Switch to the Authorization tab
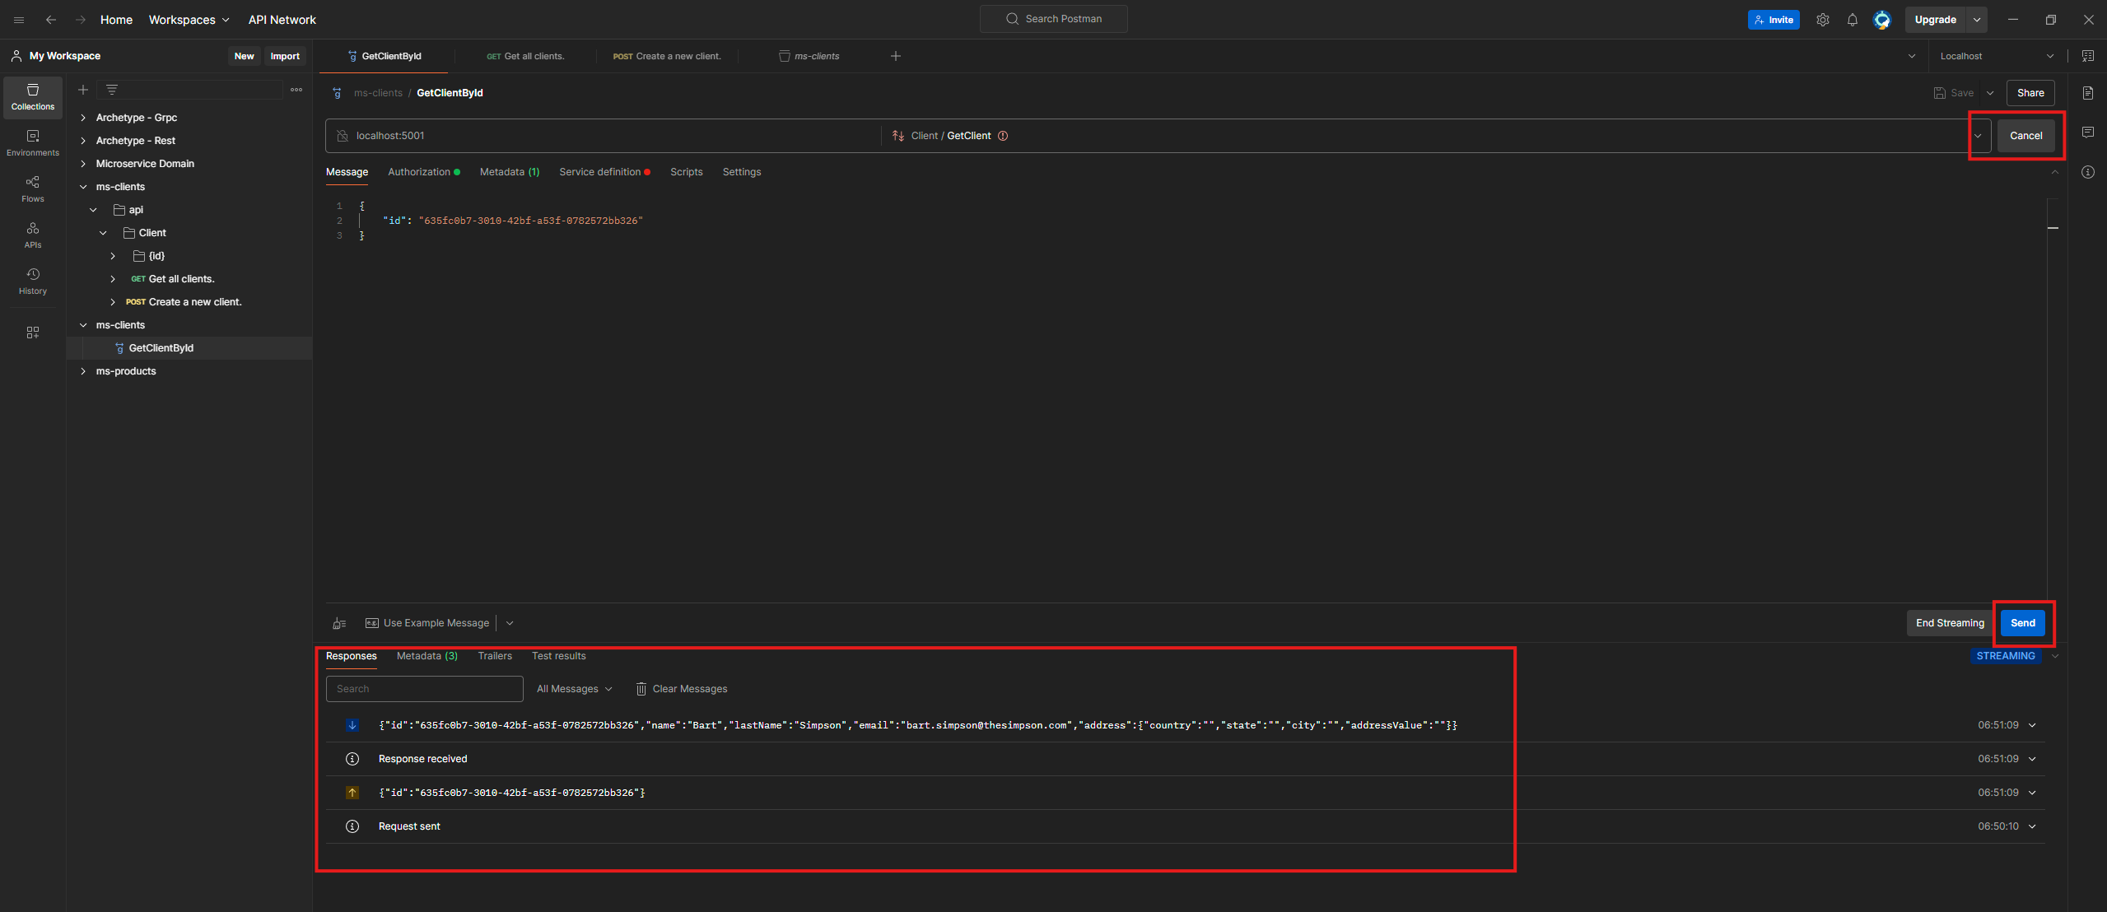The image size is (2107, 912). 424,172
